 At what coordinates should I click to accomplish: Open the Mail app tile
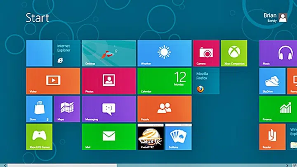click(x=109, y=136)
